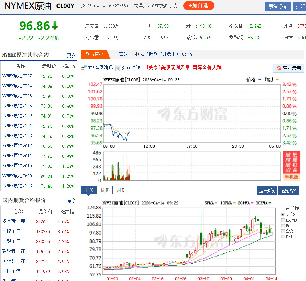This screenshot has height=281, width=306.
Task: Click the daily K-line candlestick chart
Action: (189, 241)
